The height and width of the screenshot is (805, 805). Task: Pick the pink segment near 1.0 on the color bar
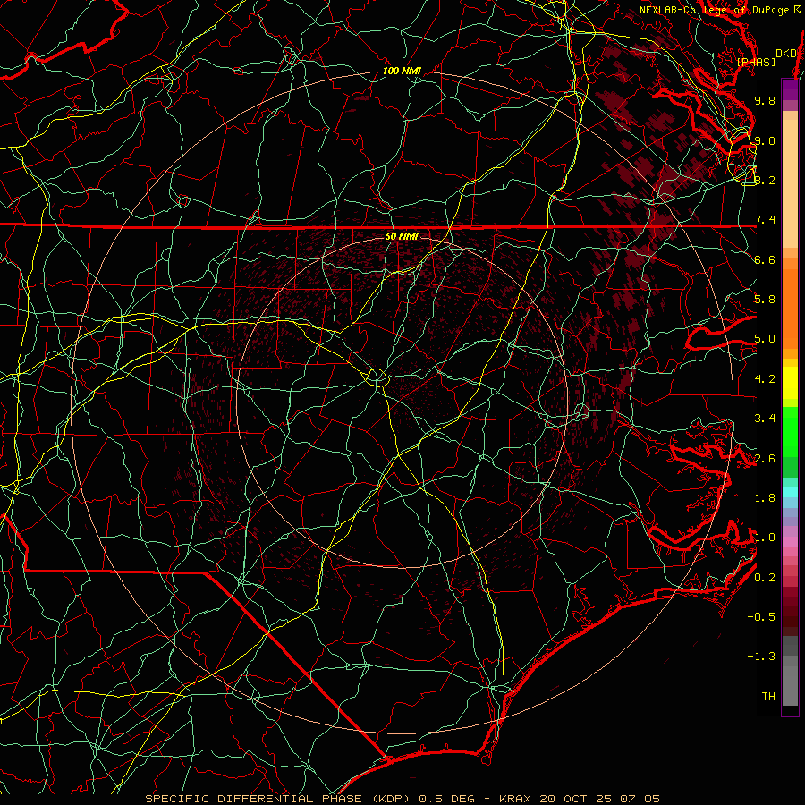click(x=790, y=542)
